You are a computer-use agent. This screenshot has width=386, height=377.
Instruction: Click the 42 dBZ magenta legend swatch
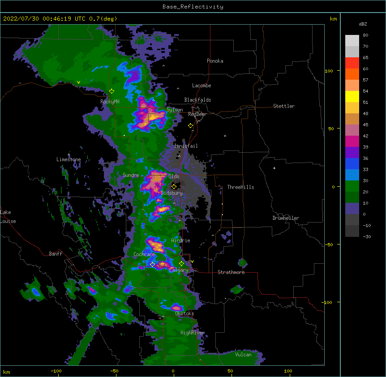coord(352,141)
